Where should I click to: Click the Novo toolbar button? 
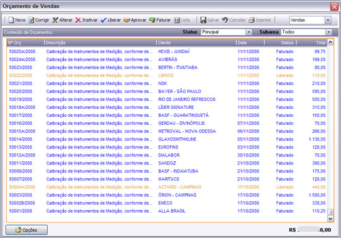(x=17, y=20)
